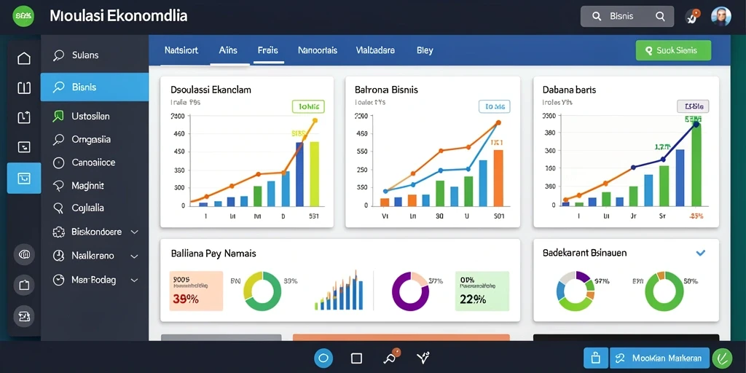Toggle the green legend badge on first chart
The width and height of the screenshot is (746, 373).
[308, 106]
